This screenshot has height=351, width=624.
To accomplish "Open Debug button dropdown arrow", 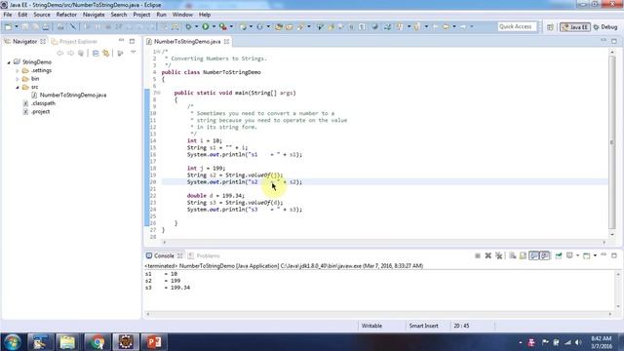I will (x=197, y=26).
